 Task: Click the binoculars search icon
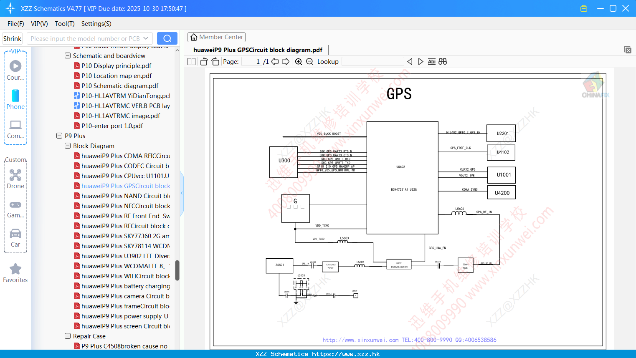(443, 62)
